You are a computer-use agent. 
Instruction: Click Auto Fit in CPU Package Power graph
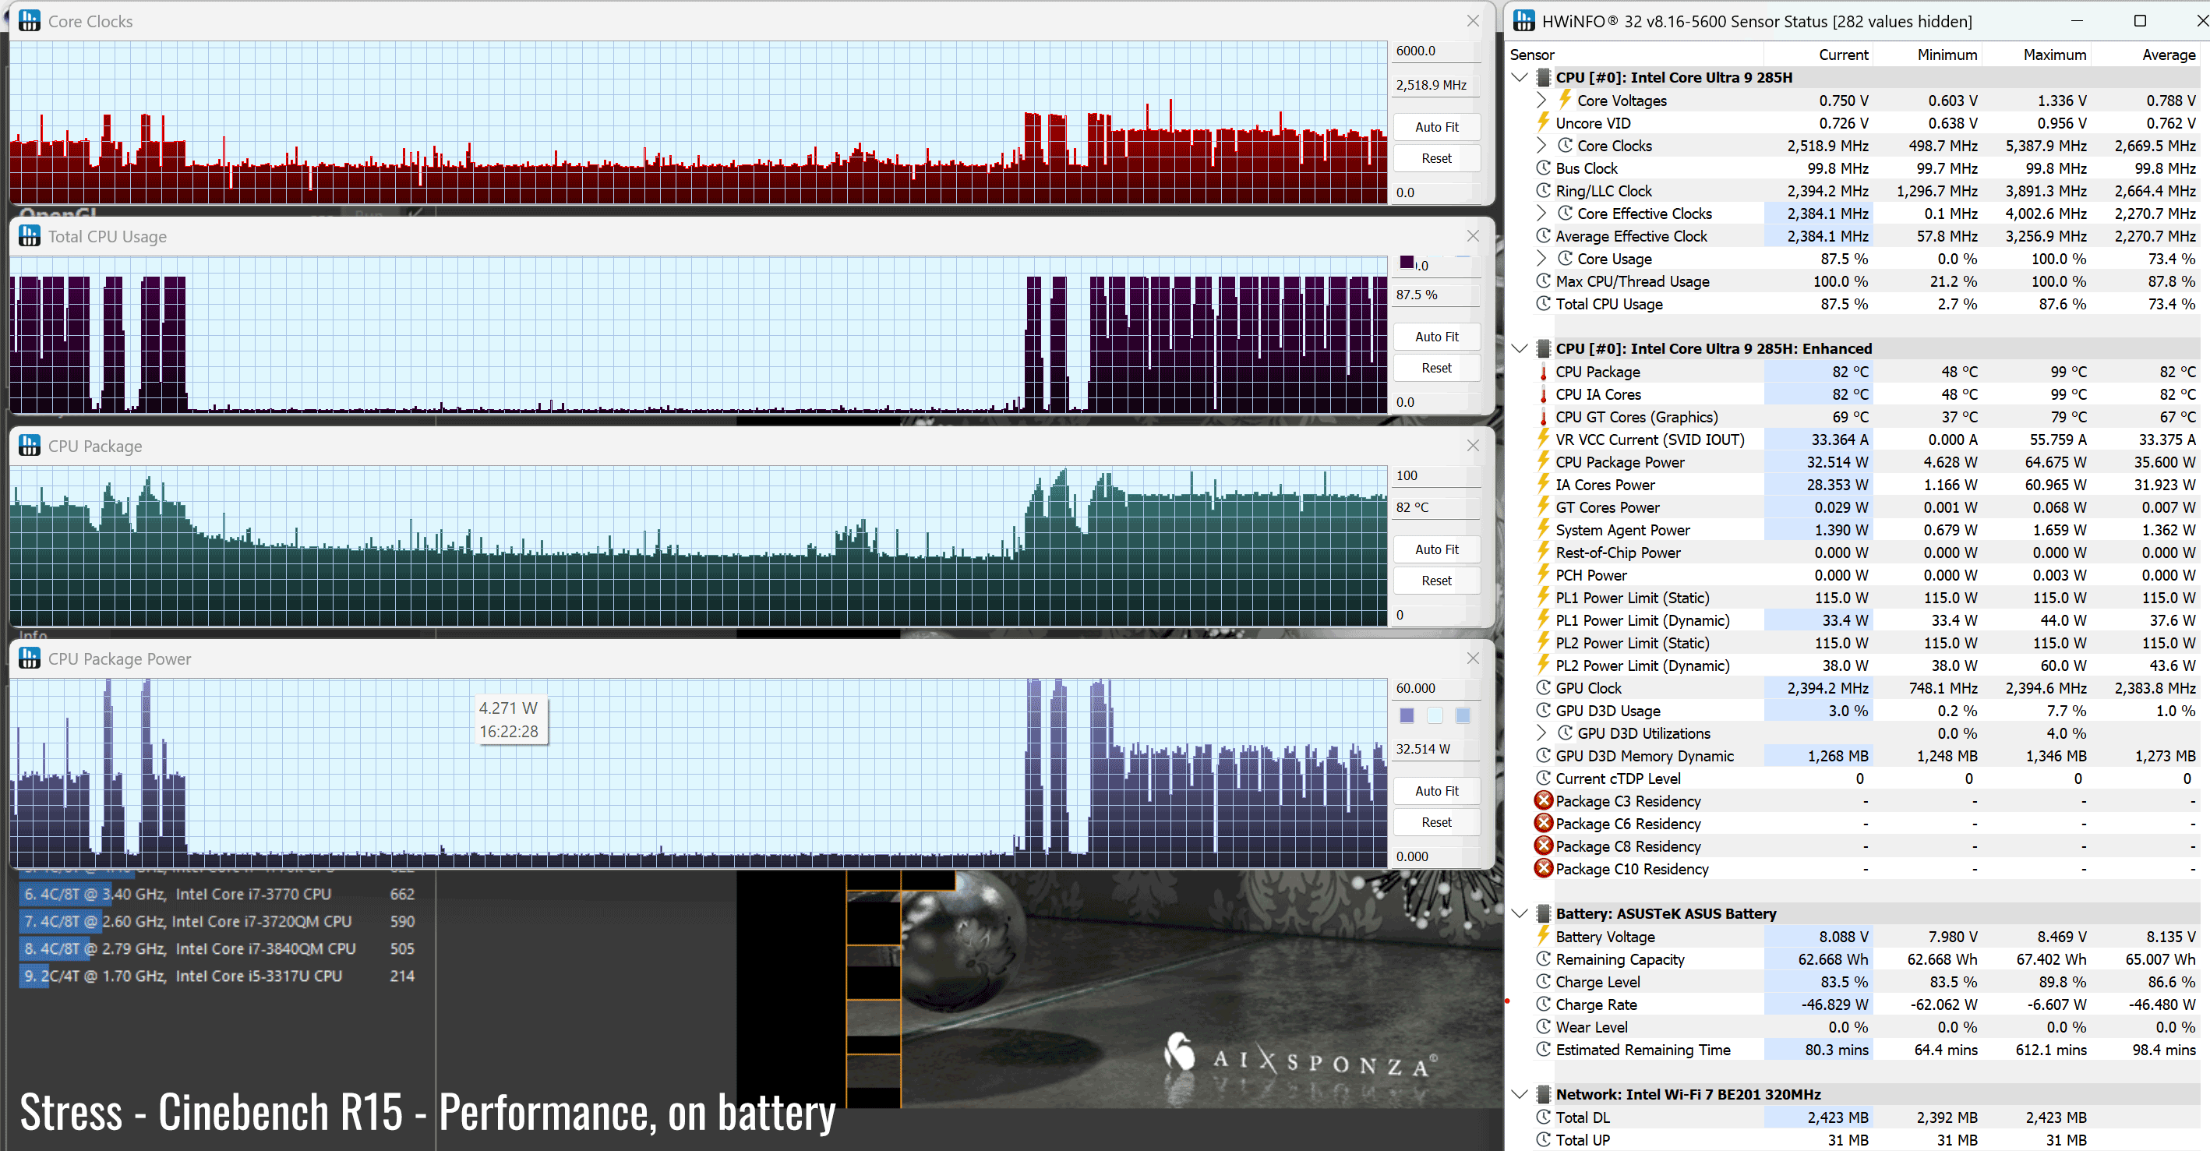click(1436, 791)
